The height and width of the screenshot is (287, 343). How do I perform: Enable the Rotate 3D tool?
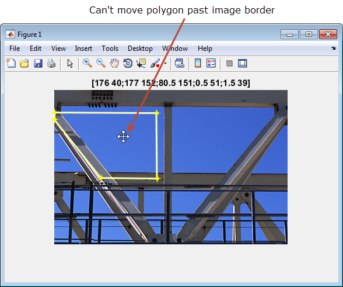[x=128, y=63]
